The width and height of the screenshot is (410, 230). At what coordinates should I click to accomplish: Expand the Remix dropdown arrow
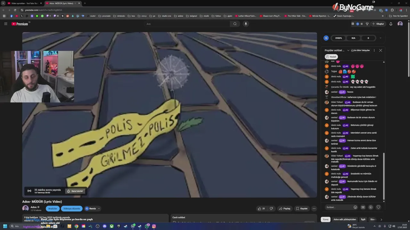click(x=99, y=209)
